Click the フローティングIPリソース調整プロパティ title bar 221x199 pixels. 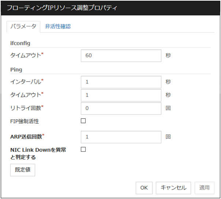(110, 7)
